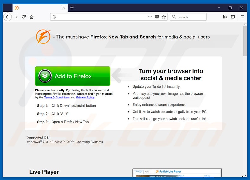
Task: Open the Library menu icon
Action: tap(225, 17)
